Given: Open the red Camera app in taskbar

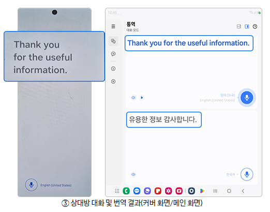Looking at the screenshot, I should (x=179, y=191).
